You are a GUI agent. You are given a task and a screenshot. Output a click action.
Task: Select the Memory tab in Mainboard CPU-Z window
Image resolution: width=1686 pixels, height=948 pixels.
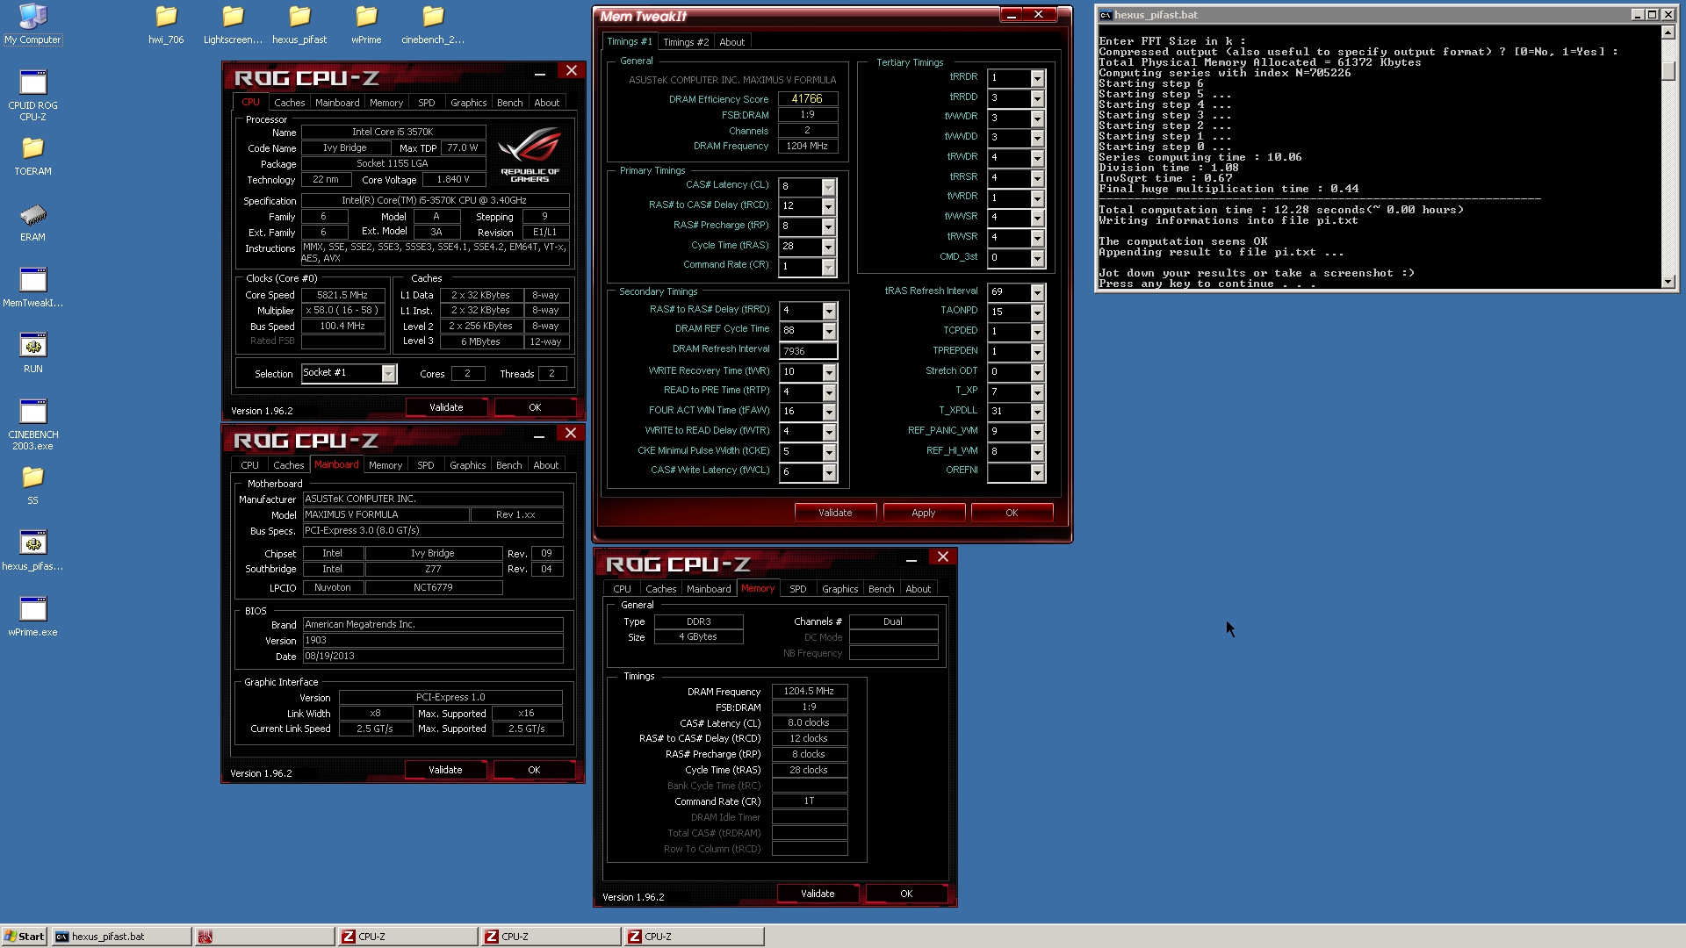[385, 465]
